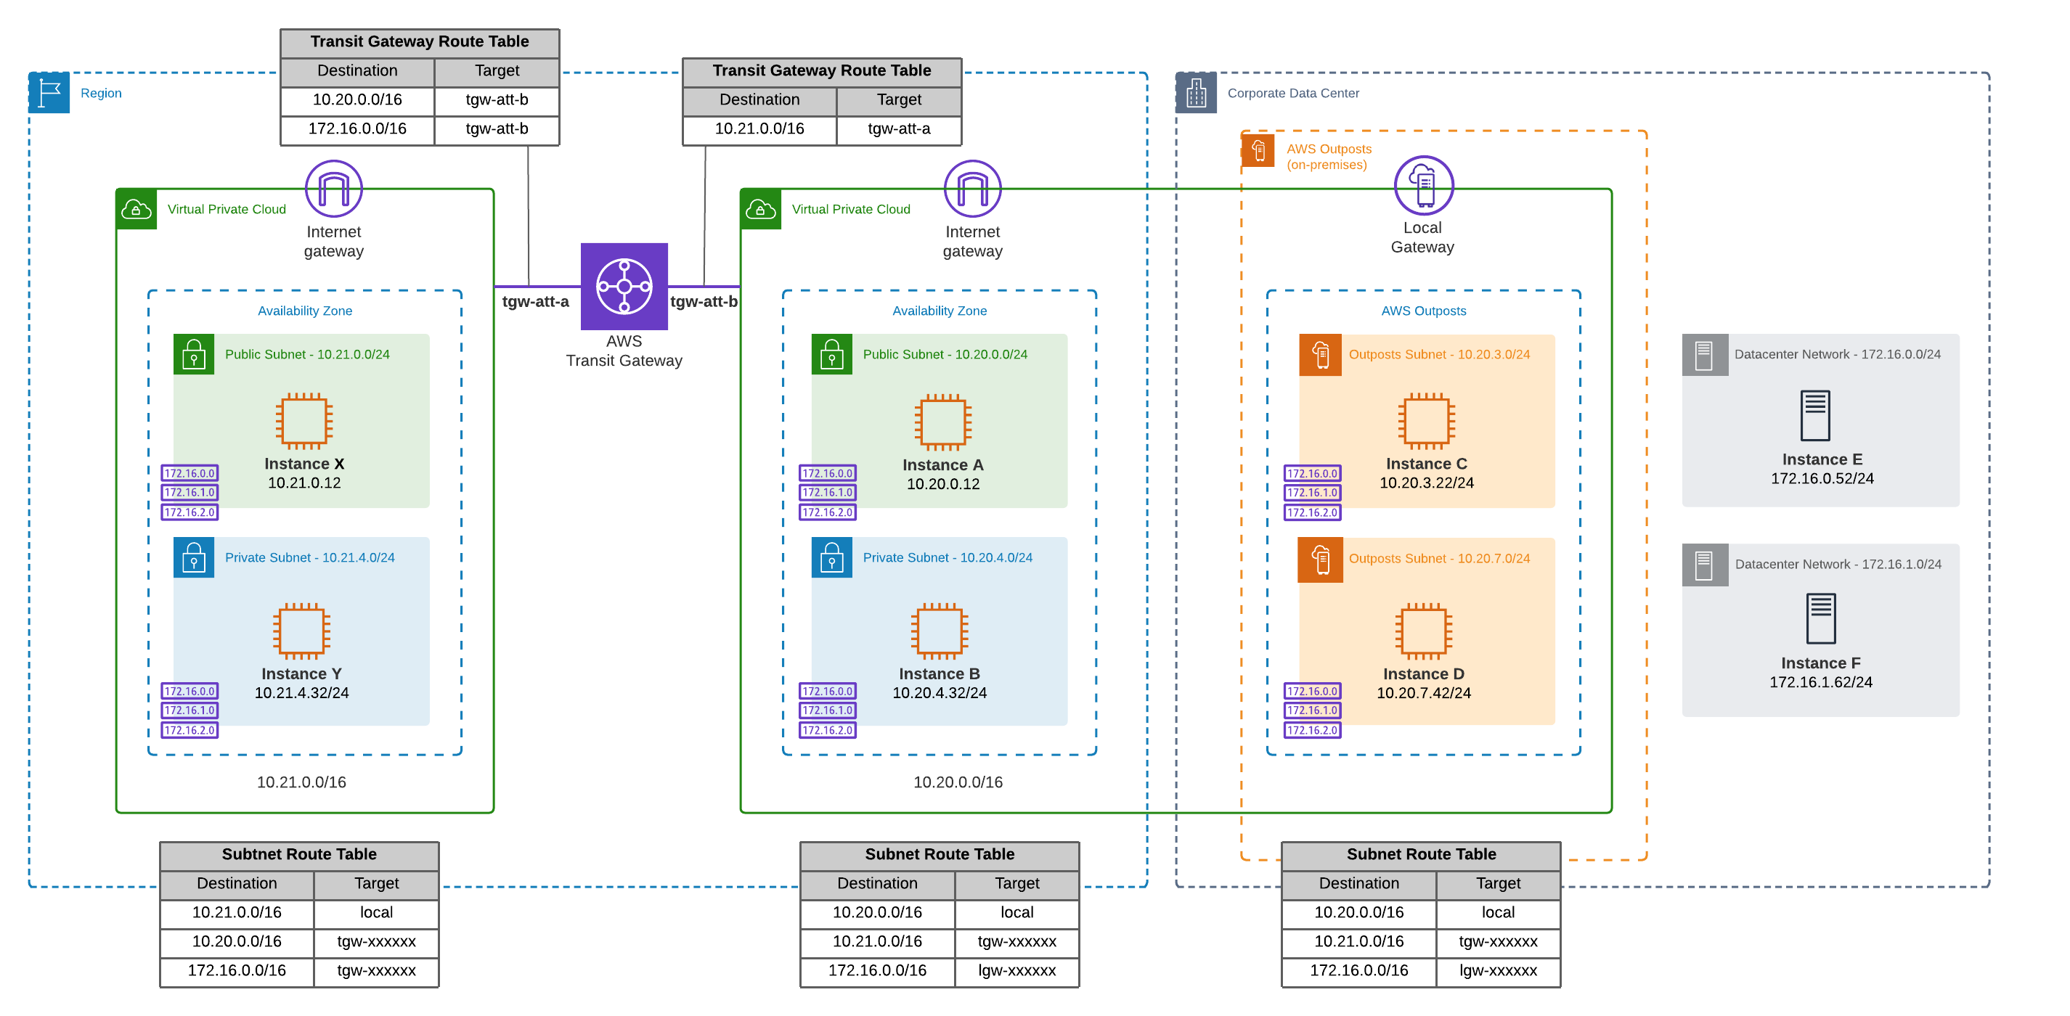Click the tgw-att-a attachment label
2070x1016 pixels.
point(535,301)
